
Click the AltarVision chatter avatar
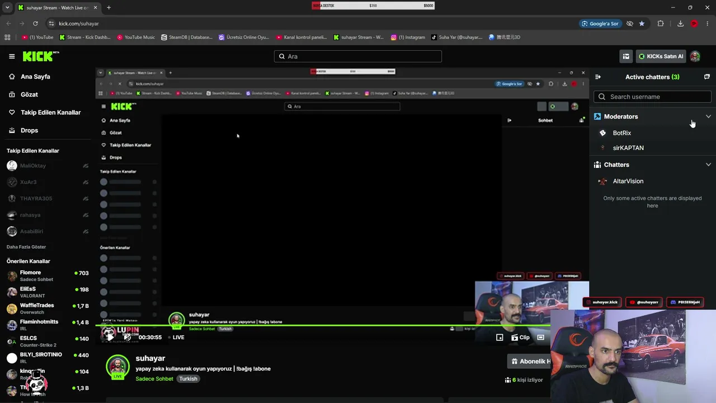tap(602, 181)
